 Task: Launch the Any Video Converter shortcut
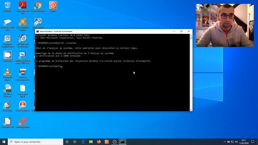7,91
